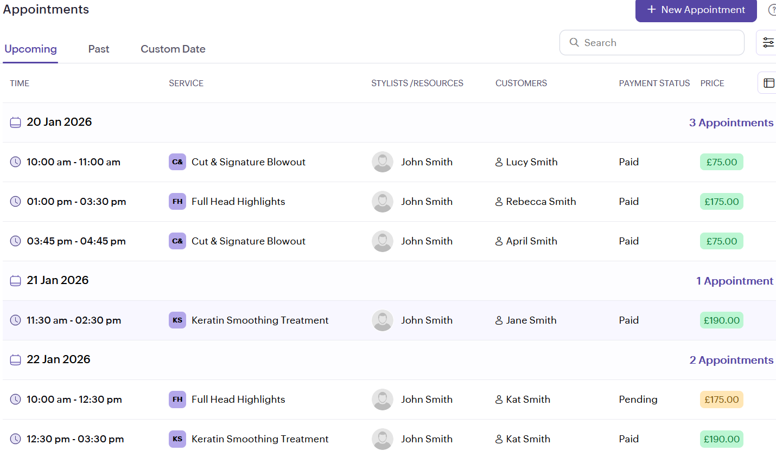The image size is (776, 451).
Task: Click the yellow £175.00 pending price badge
Action: (x=721, y=400)
